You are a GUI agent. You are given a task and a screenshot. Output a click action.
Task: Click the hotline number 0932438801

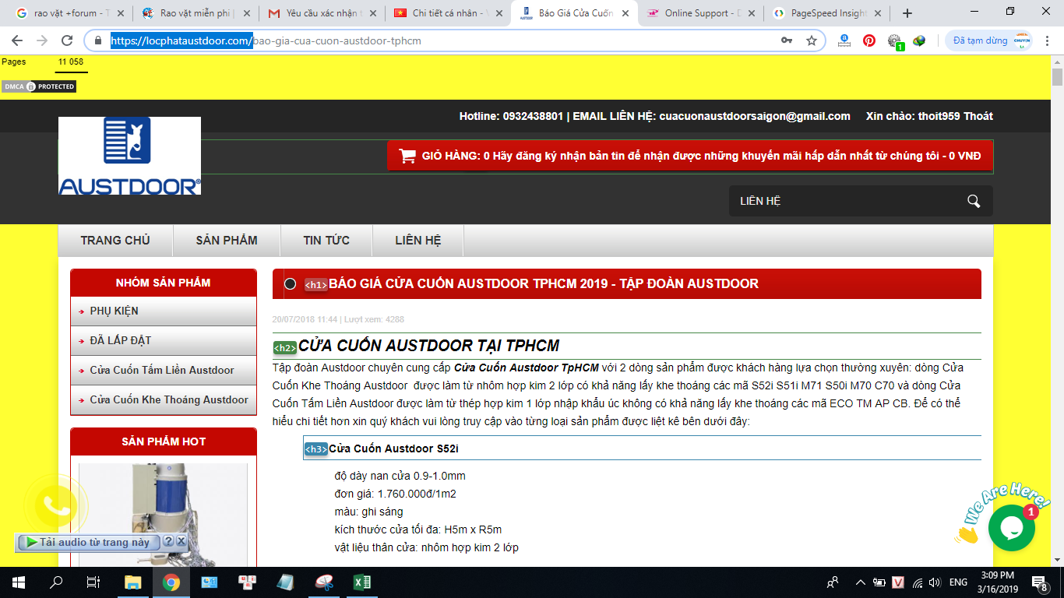coord(533,116)
